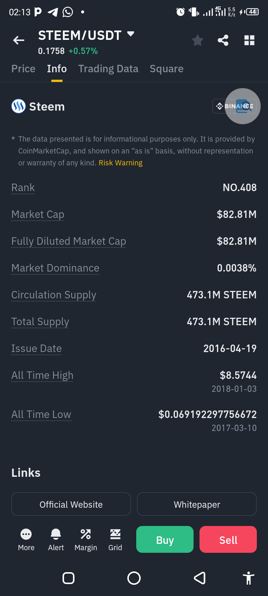Viewport: 268px width, 596px height.
Task: Open the share icon
Action: [x=223, y=40]
